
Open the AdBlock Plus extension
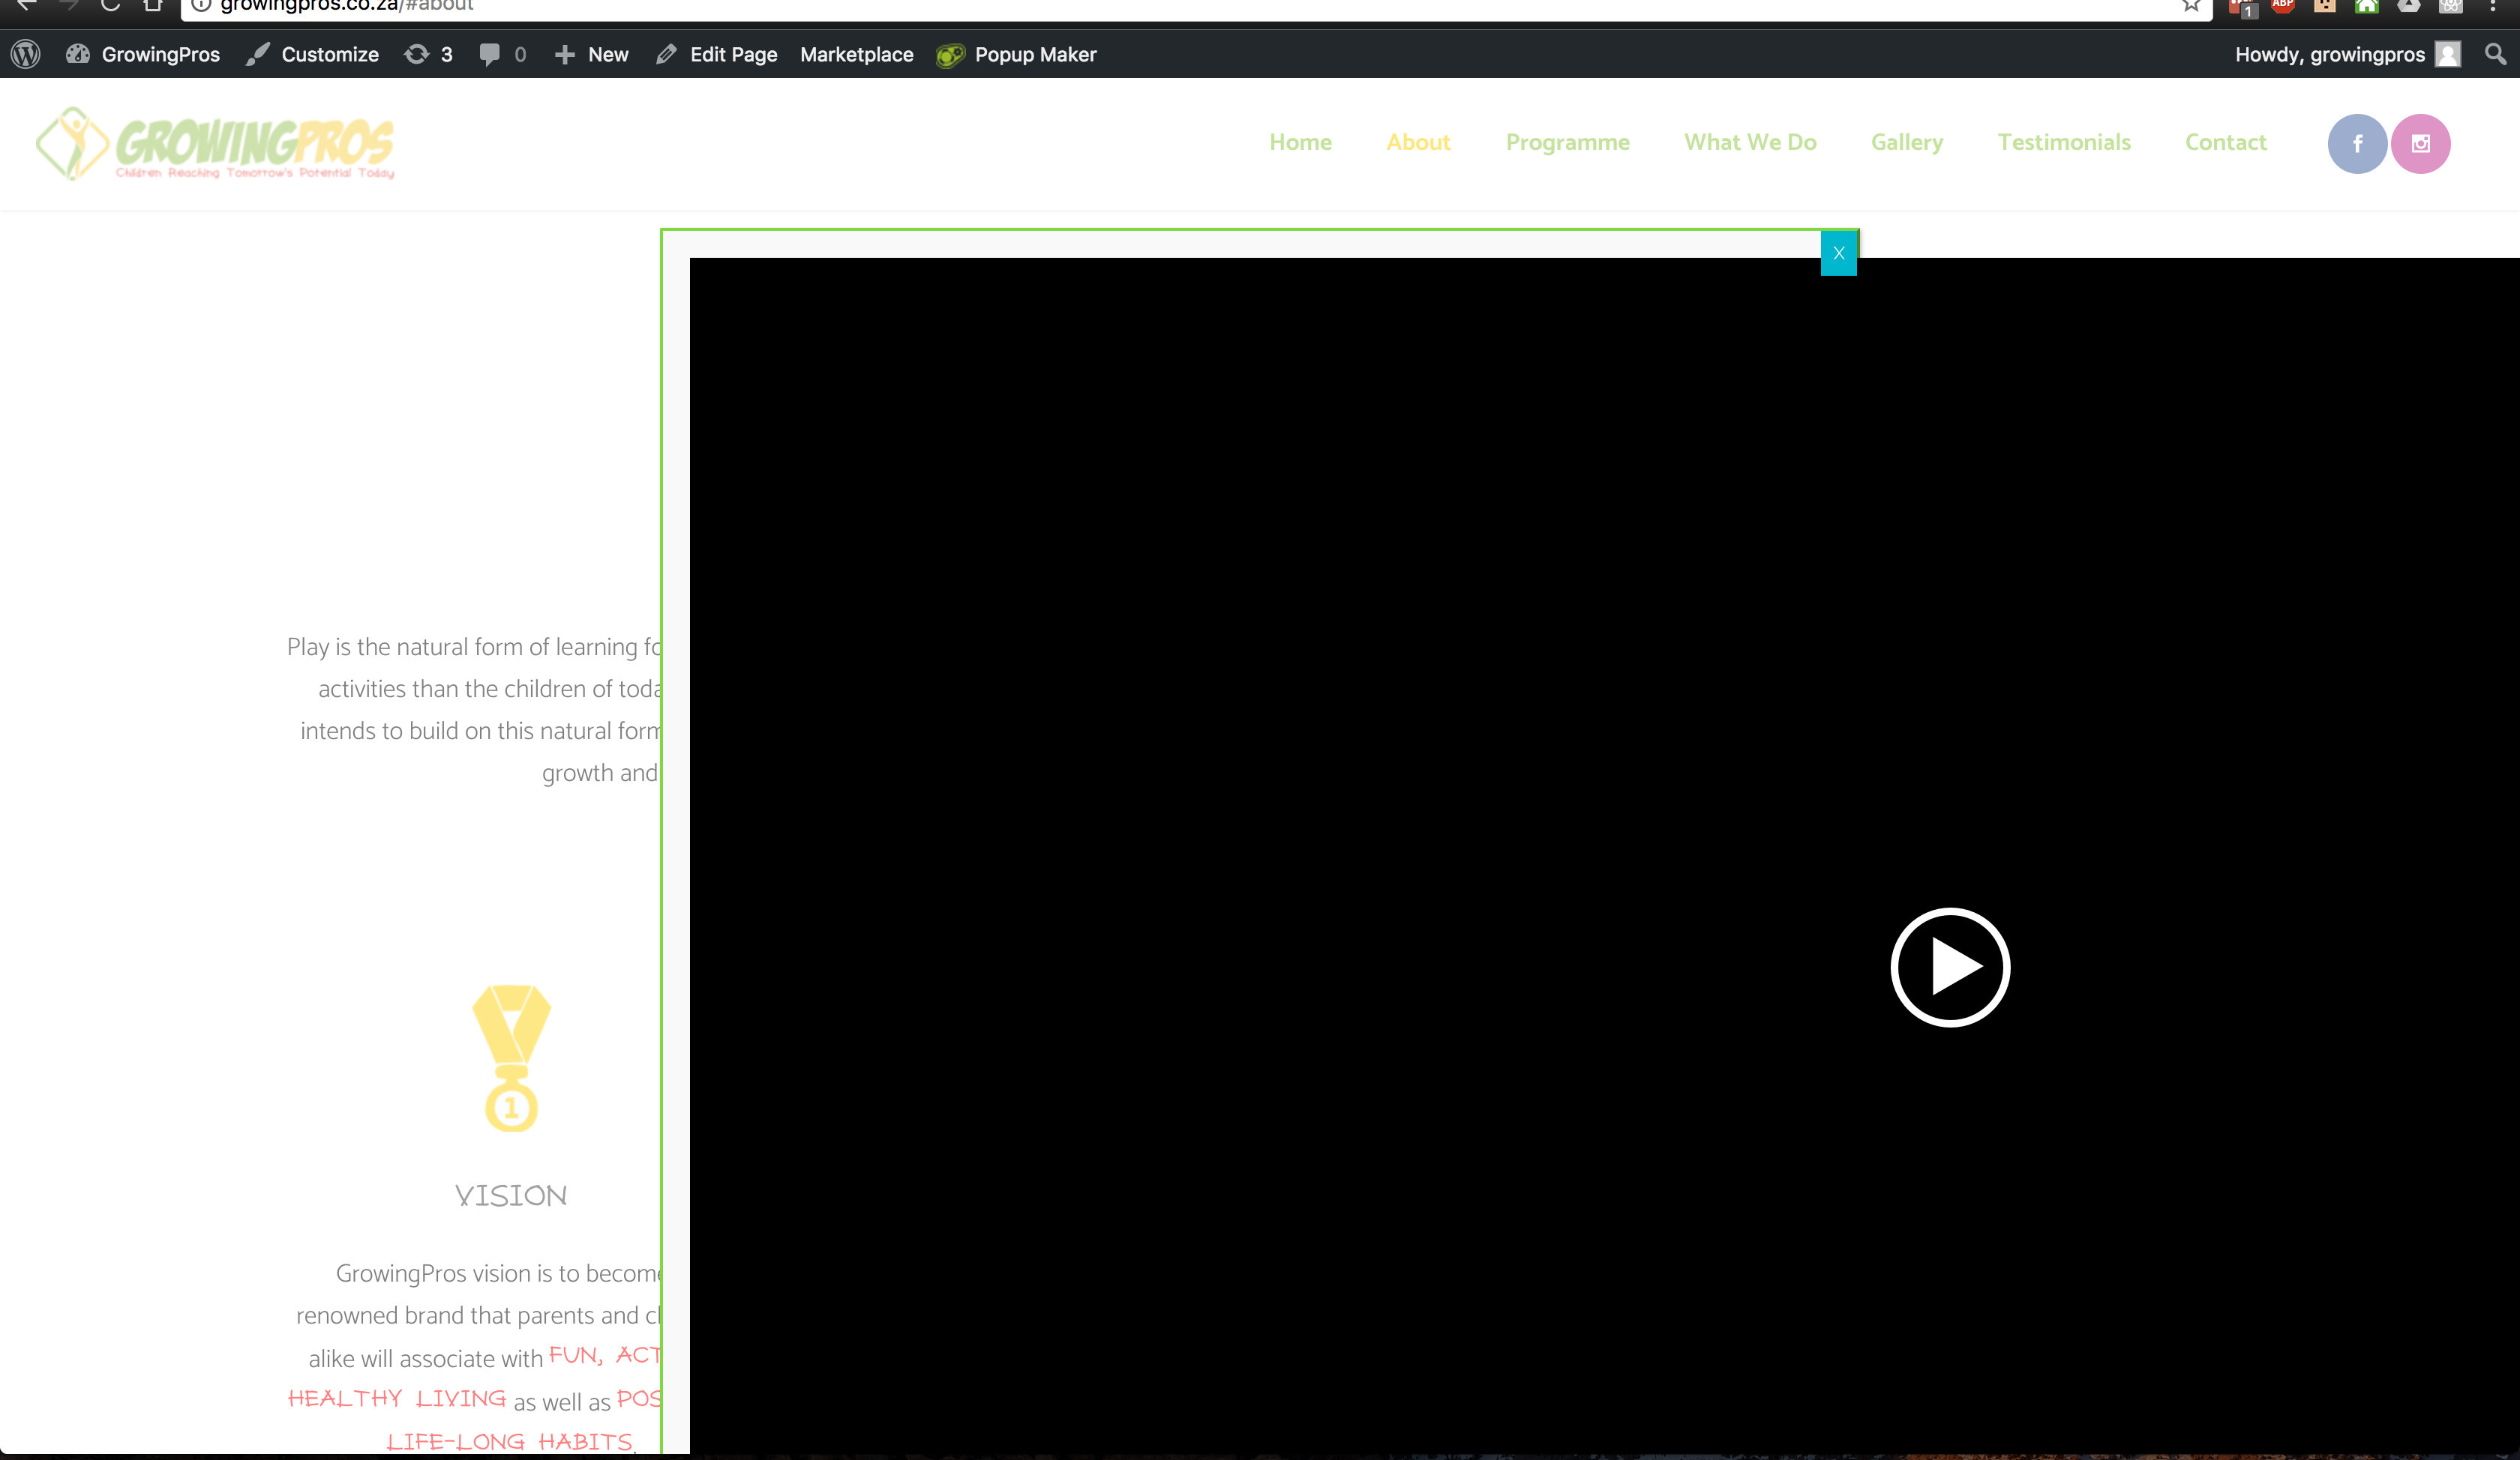coord(2283,5)
